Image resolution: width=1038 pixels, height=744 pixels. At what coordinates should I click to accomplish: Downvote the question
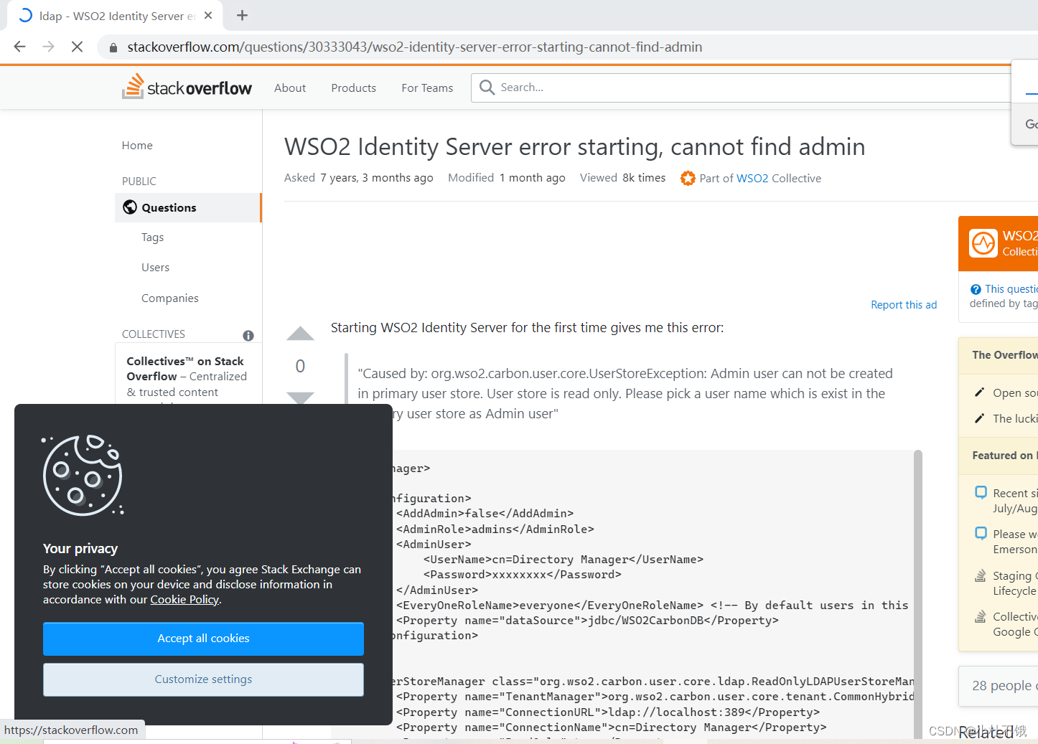(300, 397)
